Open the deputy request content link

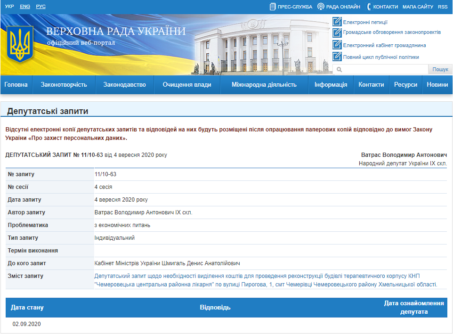266,280
